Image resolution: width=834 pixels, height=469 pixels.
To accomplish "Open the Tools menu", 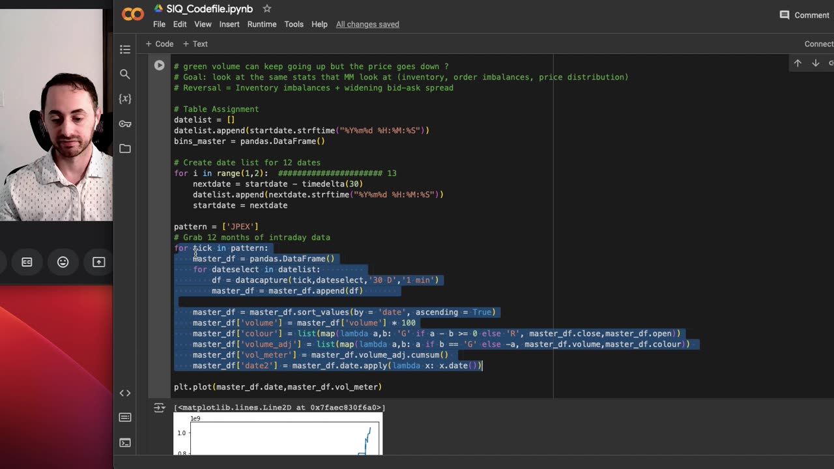I will [x=294, y=24].
